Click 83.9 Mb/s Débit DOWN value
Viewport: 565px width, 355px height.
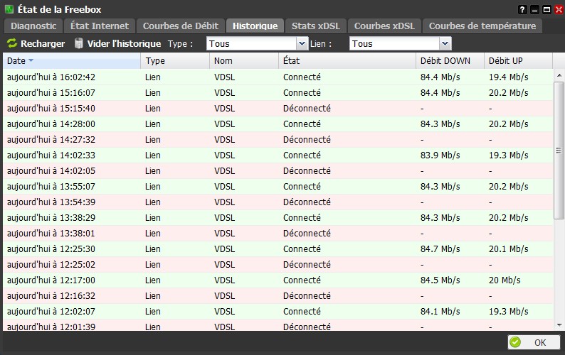pyautogui.click(x=440, y=155)
